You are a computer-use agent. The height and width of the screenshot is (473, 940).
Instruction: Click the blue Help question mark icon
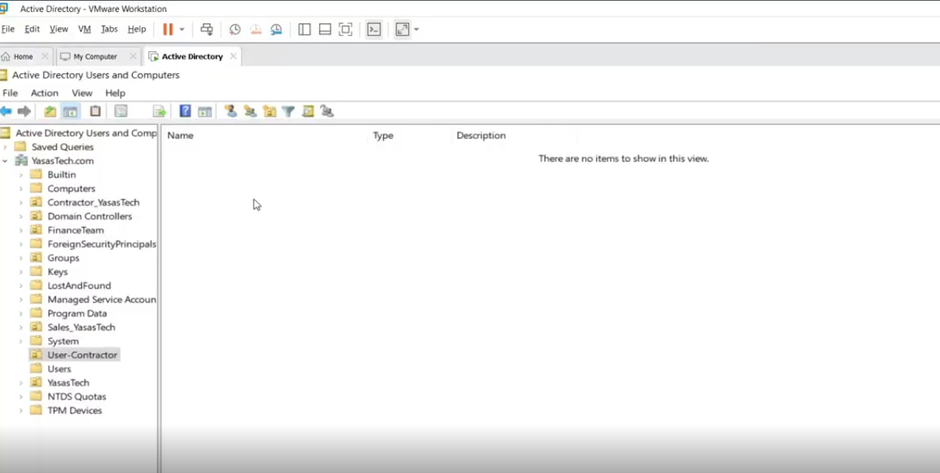(185, 111)
